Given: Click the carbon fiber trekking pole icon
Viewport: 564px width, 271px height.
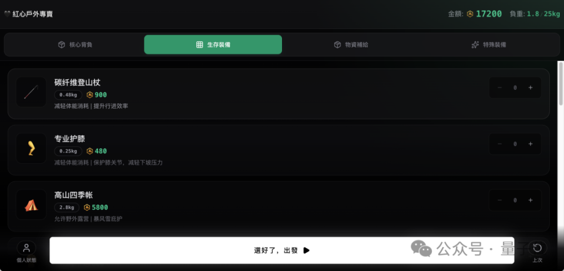Looking at the screenshot, I should [x=31, y=92].
